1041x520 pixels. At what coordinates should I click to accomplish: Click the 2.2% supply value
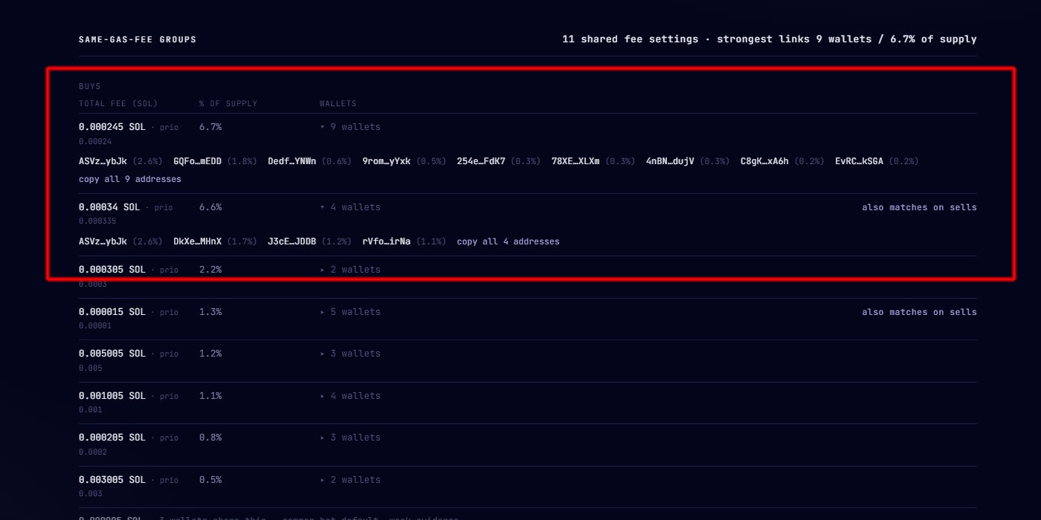pyautogui.click(x=210, y=270)
